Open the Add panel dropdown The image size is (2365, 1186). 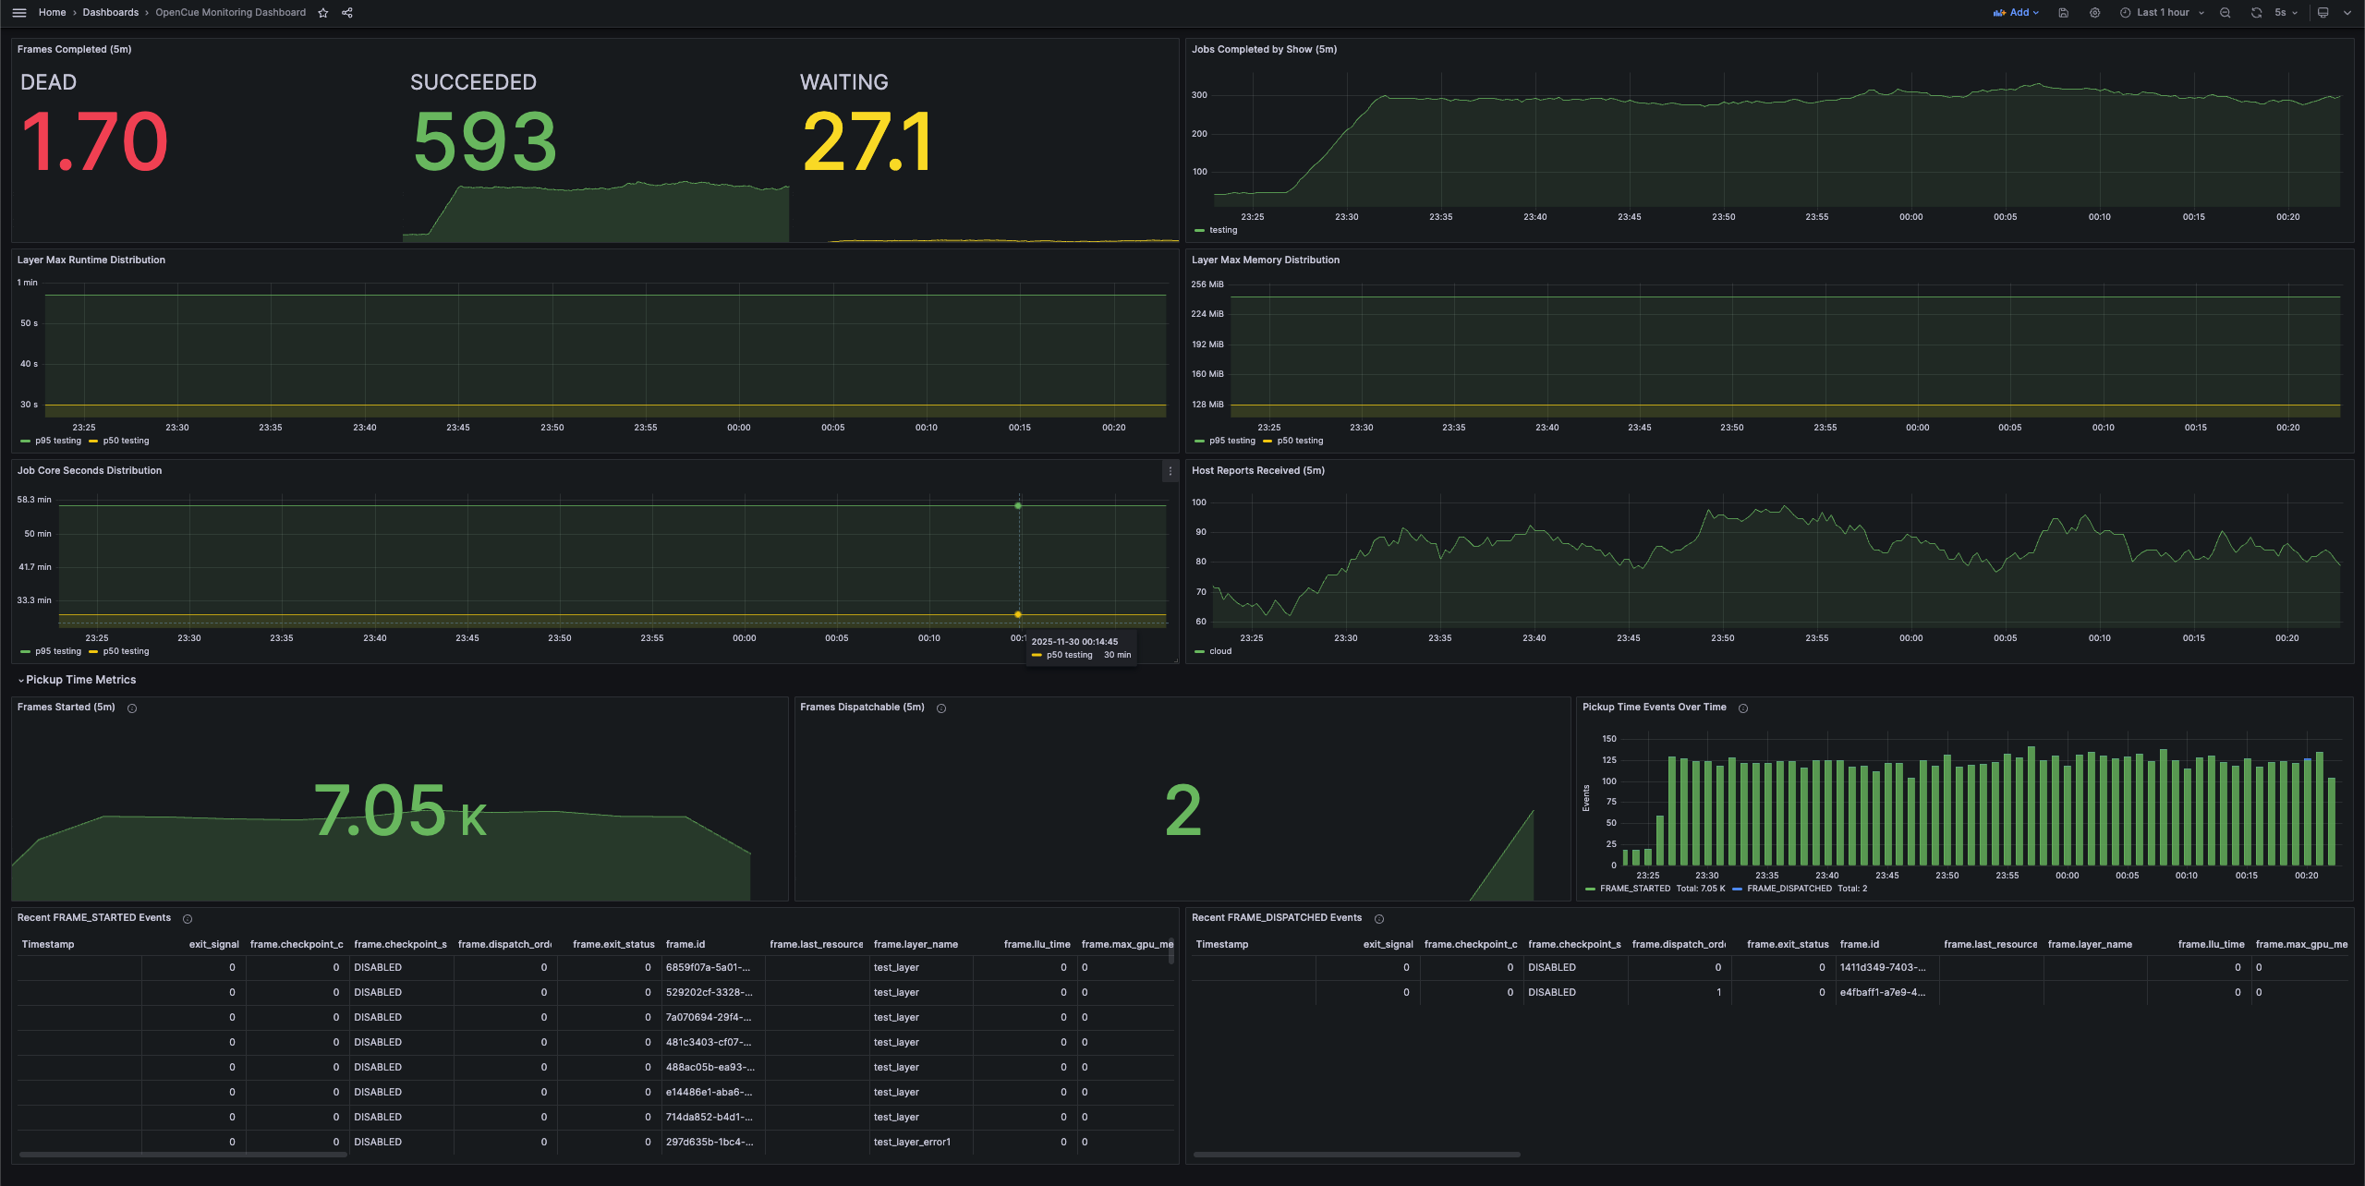point(2017,12)
